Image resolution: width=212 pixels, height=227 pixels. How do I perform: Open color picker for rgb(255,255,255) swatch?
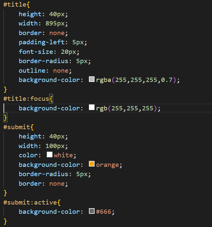(x=92, y=107)
